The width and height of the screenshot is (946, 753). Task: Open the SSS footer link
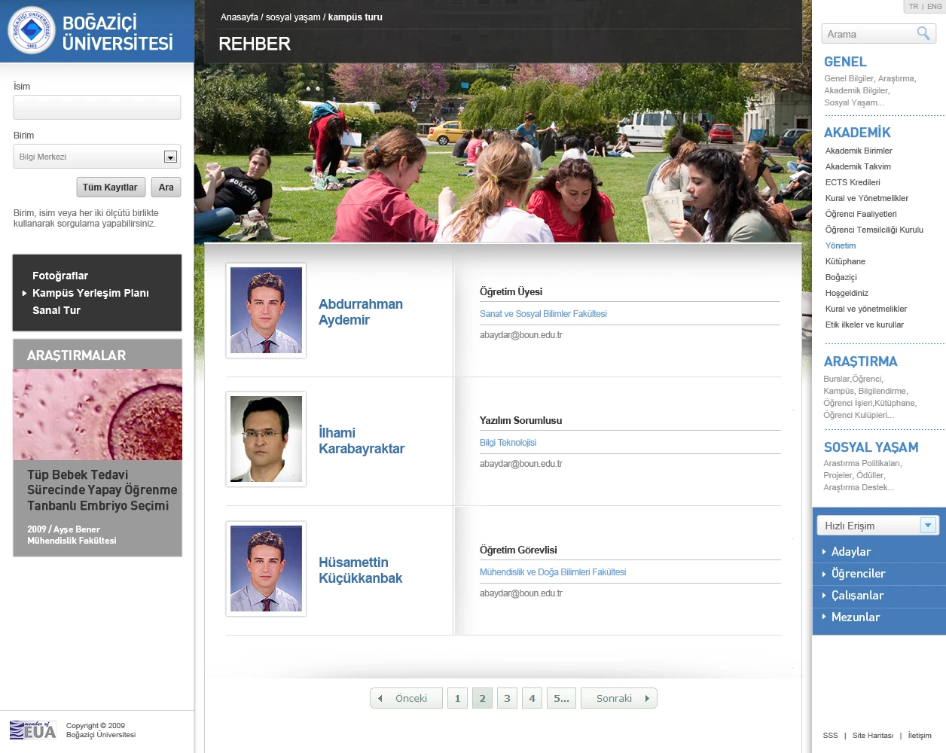(x=830, y=735)
